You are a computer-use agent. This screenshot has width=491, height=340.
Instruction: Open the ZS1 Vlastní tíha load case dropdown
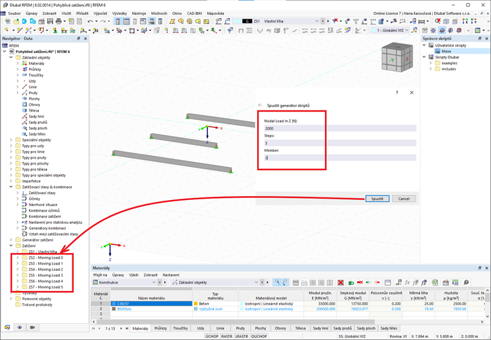(317, 21)
